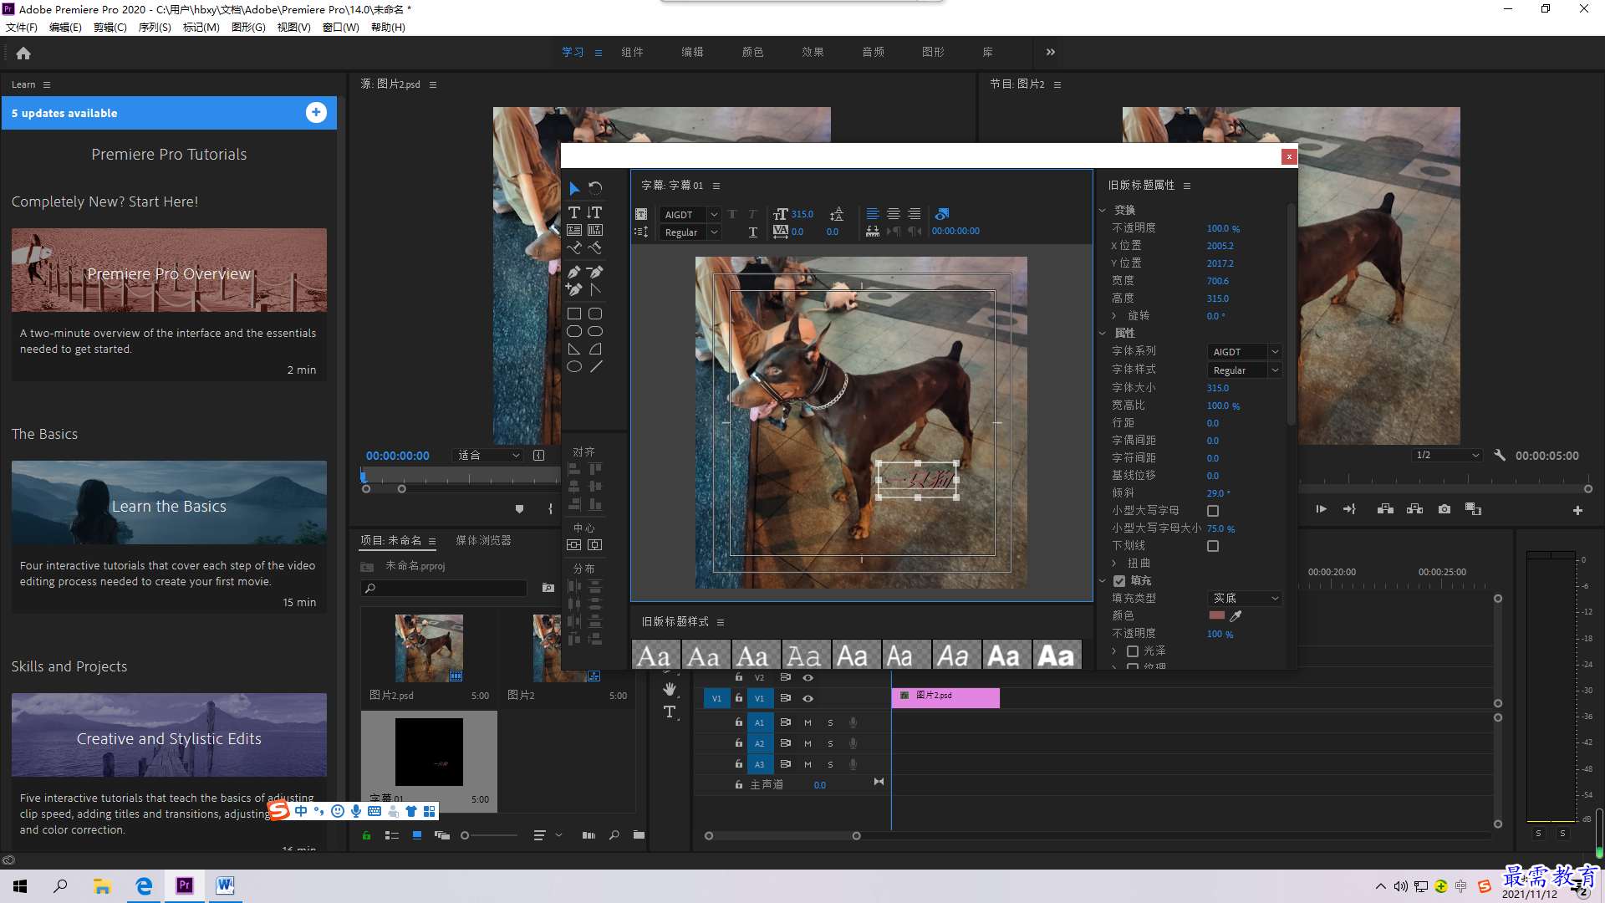Mute audio track A1
The height and width of the screenshot is (903, 1605).
(x=808, y=722)
